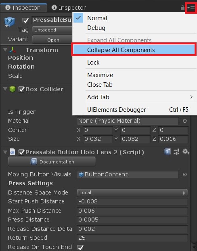Click the prefab Variant Open button
Image resolution: width=197 pixels, height=251 pixels.
coord(52,40)
